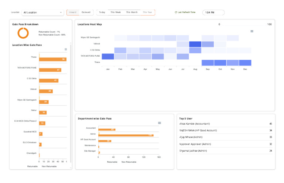The width and height of the screenshot is (284, 183).
Task: Click the Guwahati MCS bar showing 7
Action: coord(41,134)
